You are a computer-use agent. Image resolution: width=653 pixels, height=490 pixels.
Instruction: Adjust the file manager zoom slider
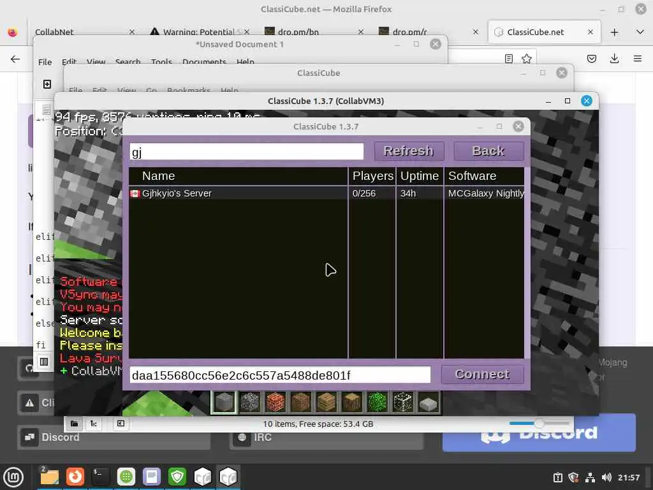point(539,424)
